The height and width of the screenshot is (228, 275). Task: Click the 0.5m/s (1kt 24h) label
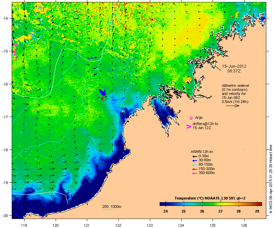click(235, 102)
